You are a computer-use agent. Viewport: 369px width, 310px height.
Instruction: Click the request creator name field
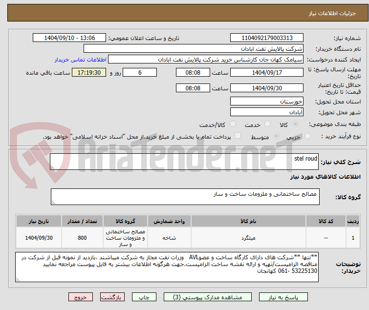tap(206, 60)
